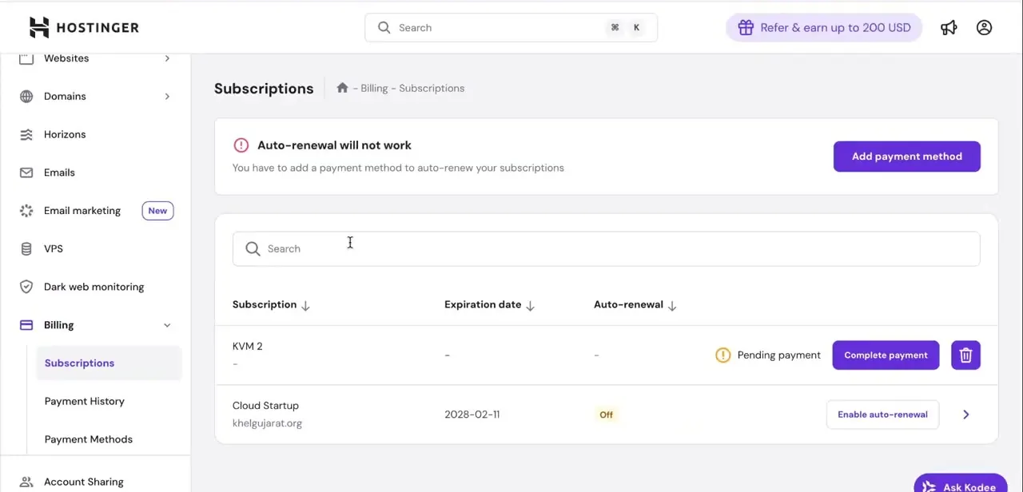Click the magnifier icon in subscriptions search
The width and height of the screenshot is (1023, 492).
tap(253, 249)
